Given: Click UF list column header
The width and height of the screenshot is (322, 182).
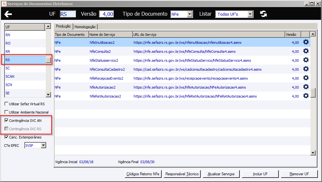Looking at the screenshot, I should (25, 27).
